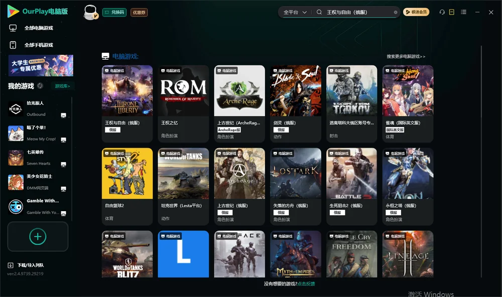Screen dimensions: 502x297
Task: Click the 电脑游戏 section header icon
Action: (105, 56)
